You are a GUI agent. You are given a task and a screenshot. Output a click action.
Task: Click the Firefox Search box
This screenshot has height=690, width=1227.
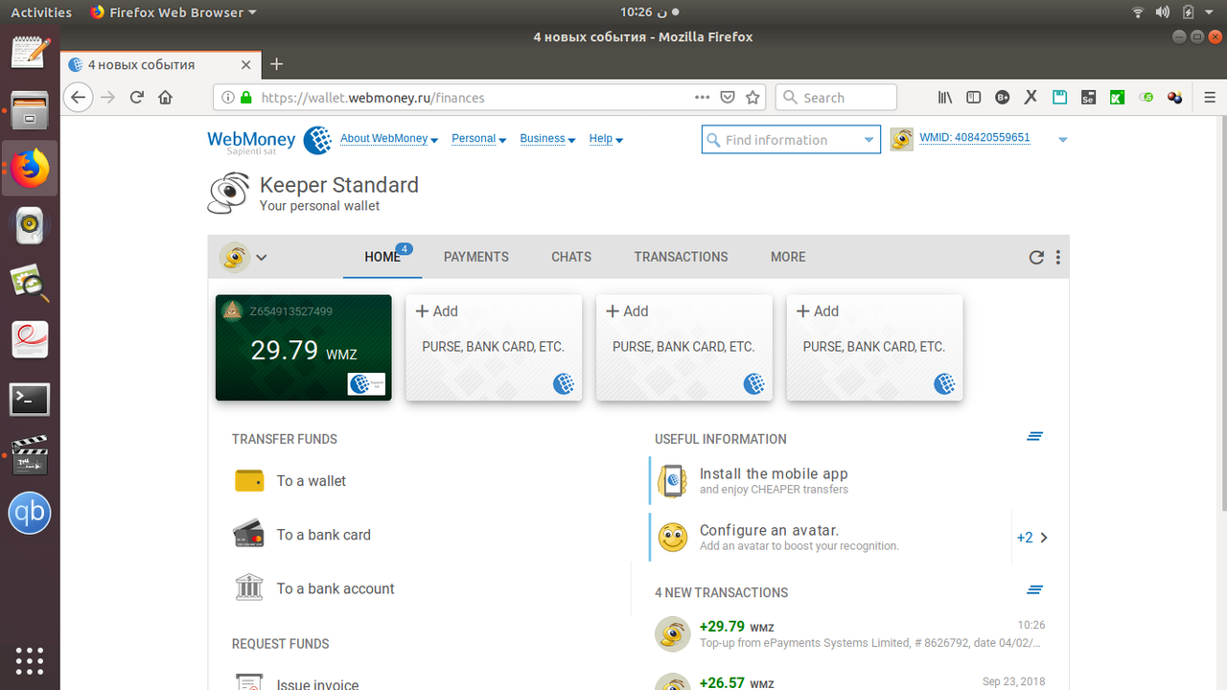pos(836,97)
